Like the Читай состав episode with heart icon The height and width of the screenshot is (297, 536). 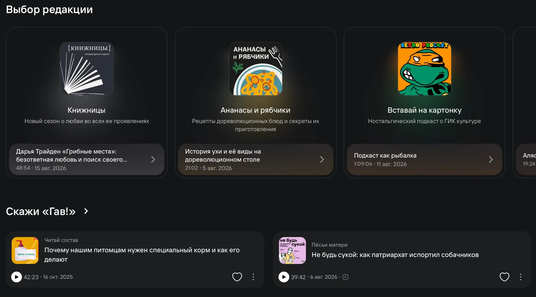[x=237, y=277]
